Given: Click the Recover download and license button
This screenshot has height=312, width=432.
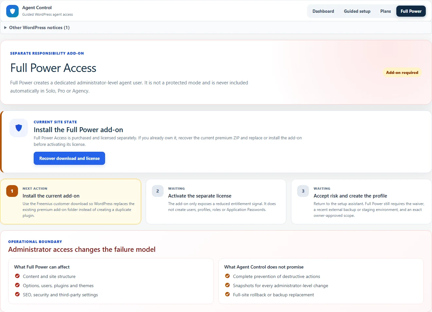Looking at the screenshot, I should pos(69,158).
